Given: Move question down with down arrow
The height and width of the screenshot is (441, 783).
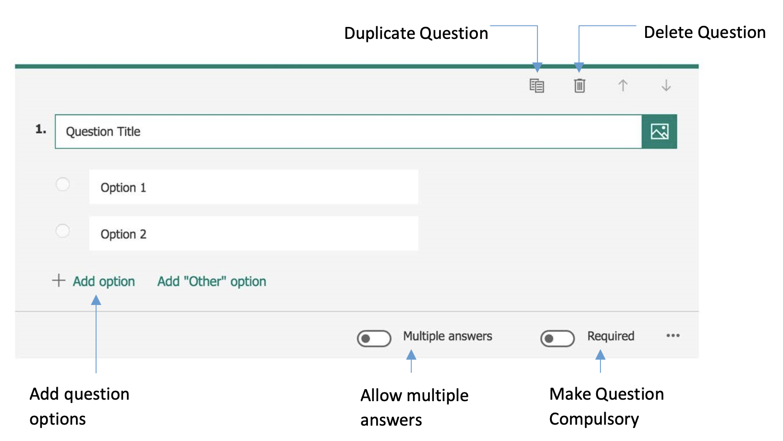Looking at the screenshot, I should coord(666,86).
